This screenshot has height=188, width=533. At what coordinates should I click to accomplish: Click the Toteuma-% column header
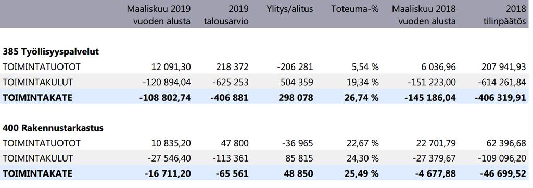click(355, 9)
